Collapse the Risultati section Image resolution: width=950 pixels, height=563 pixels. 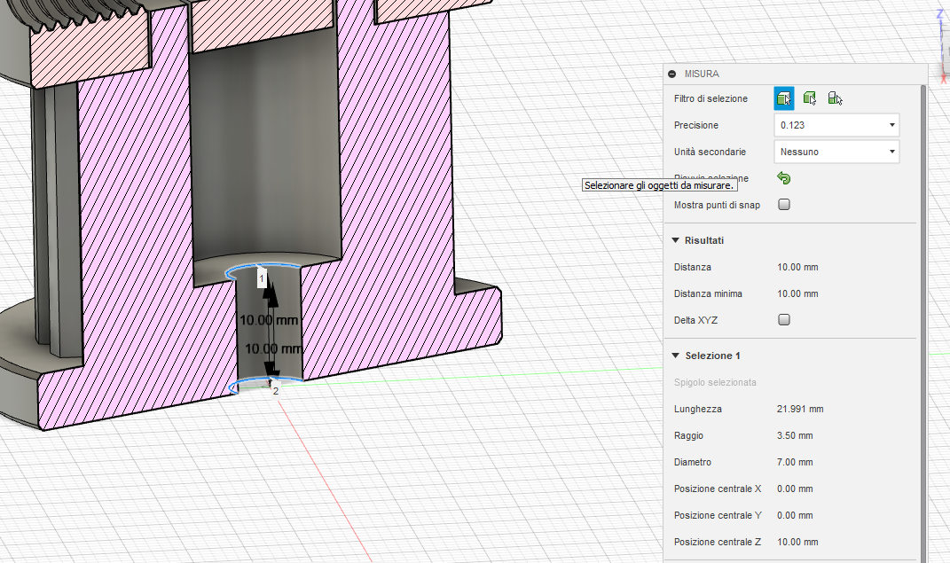click(675, 240)
